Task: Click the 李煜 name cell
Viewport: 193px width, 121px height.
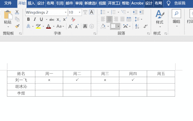Action: click(21, 93)
